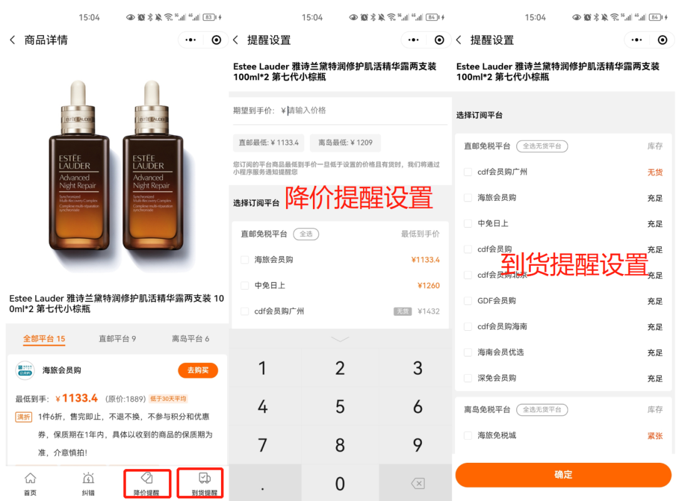Screen dimensions: 676x501
Task: Tap keypad digit 3
Action: coord(417,368)
